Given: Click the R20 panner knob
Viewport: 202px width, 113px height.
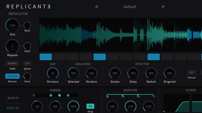Looking at the screenshot, I should tap(55, 106).
